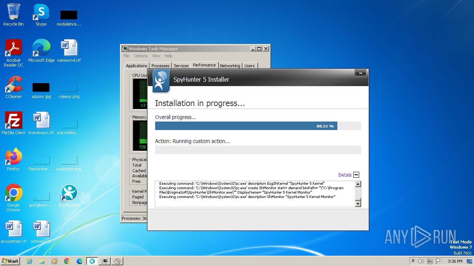Click SpyHunter logo in installer header

click(x=161, y=81)
